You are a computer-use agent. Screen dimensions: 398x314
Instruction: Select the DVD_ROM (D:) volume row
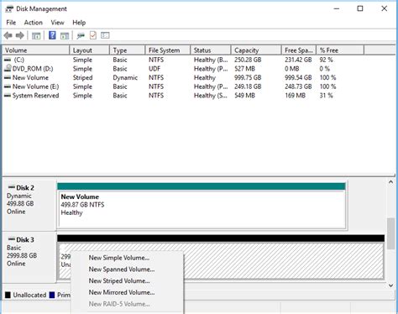pos(183,69)
